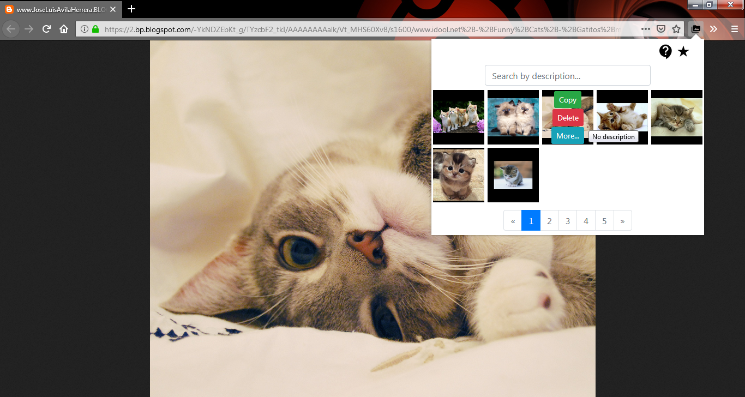The height and width of the screenshot is (397, 745).
Task: Restore down the browser window
Action: (710, 4)
